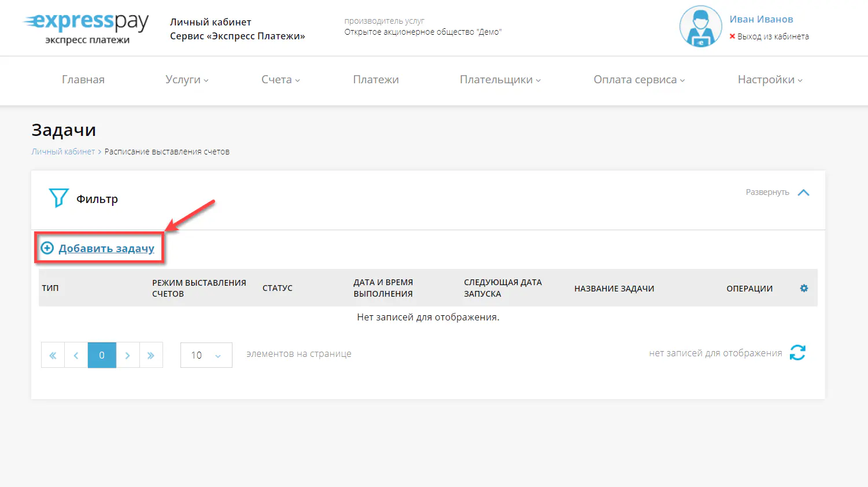The width and height of the screenshot is (868, 487).
Task: Select page 0 in the pagination
Action: point(102,355)
